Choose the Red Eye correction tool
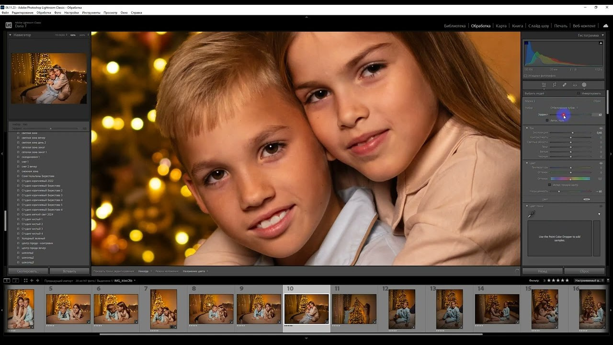The width and height of the screenshot is (613, 345). (x=574, y=85)
